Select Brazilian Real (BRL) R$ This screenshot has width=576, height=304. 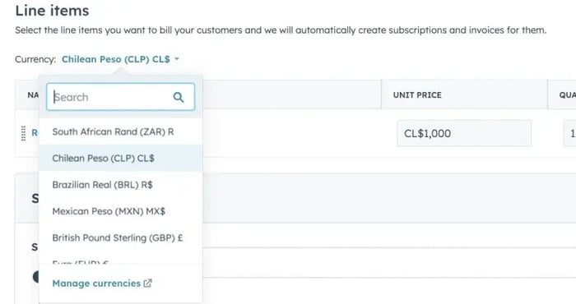coord(120,184)
